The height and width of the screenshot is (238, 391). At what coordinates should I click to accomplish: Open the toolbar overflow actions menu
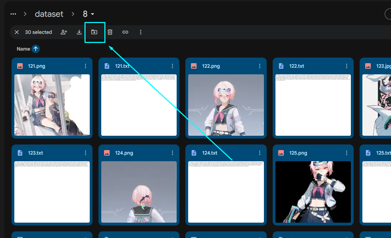[x=140, y=32]
